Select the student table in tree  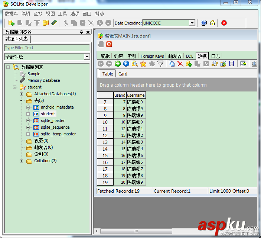[x=48, y=114]
